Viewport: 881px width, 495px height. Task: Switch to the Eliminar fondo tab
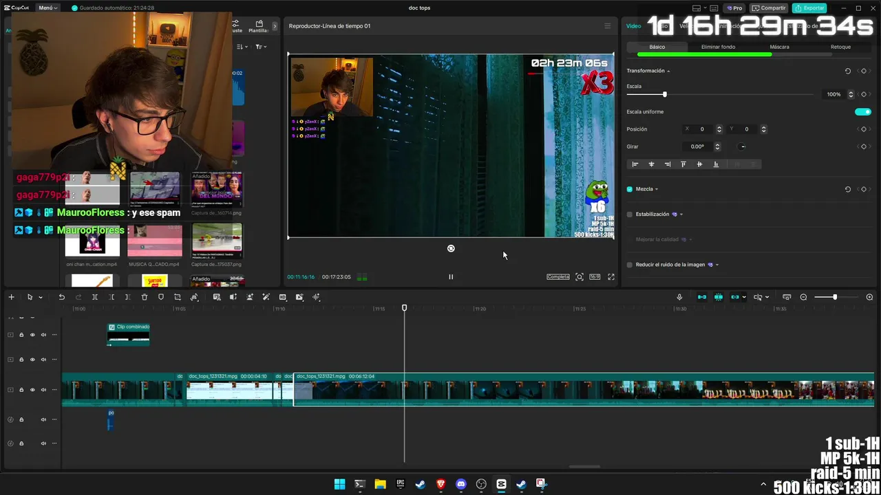(x=718, y=47)
